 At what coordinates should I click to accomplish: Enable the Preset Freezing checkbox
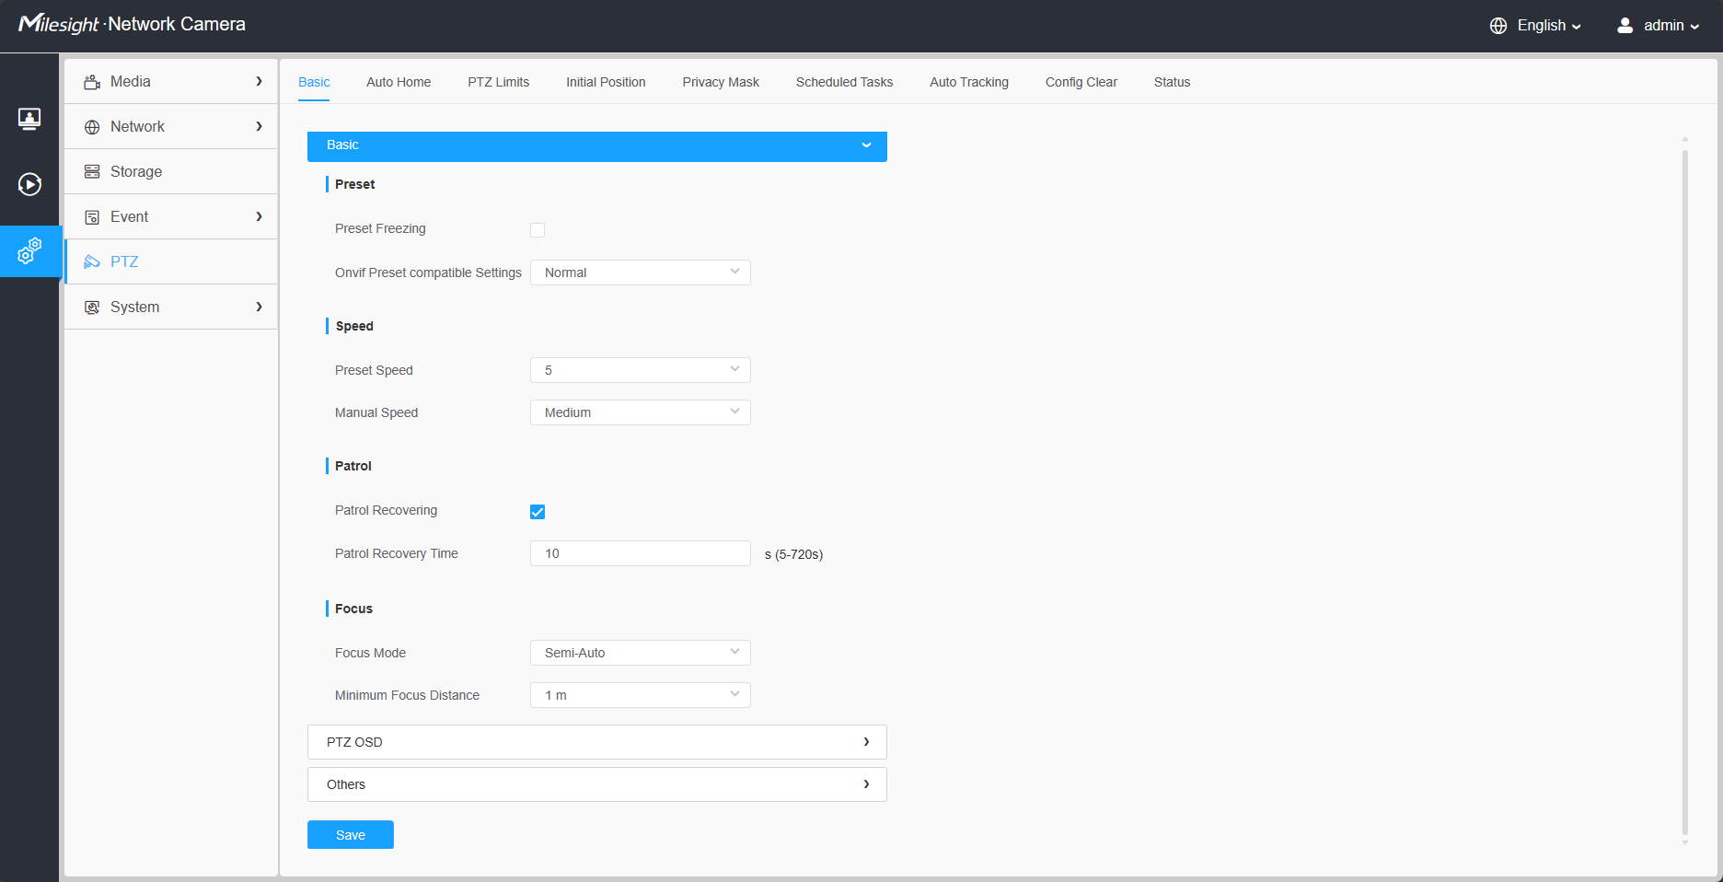pyautogui.click(x=538, y=230)
